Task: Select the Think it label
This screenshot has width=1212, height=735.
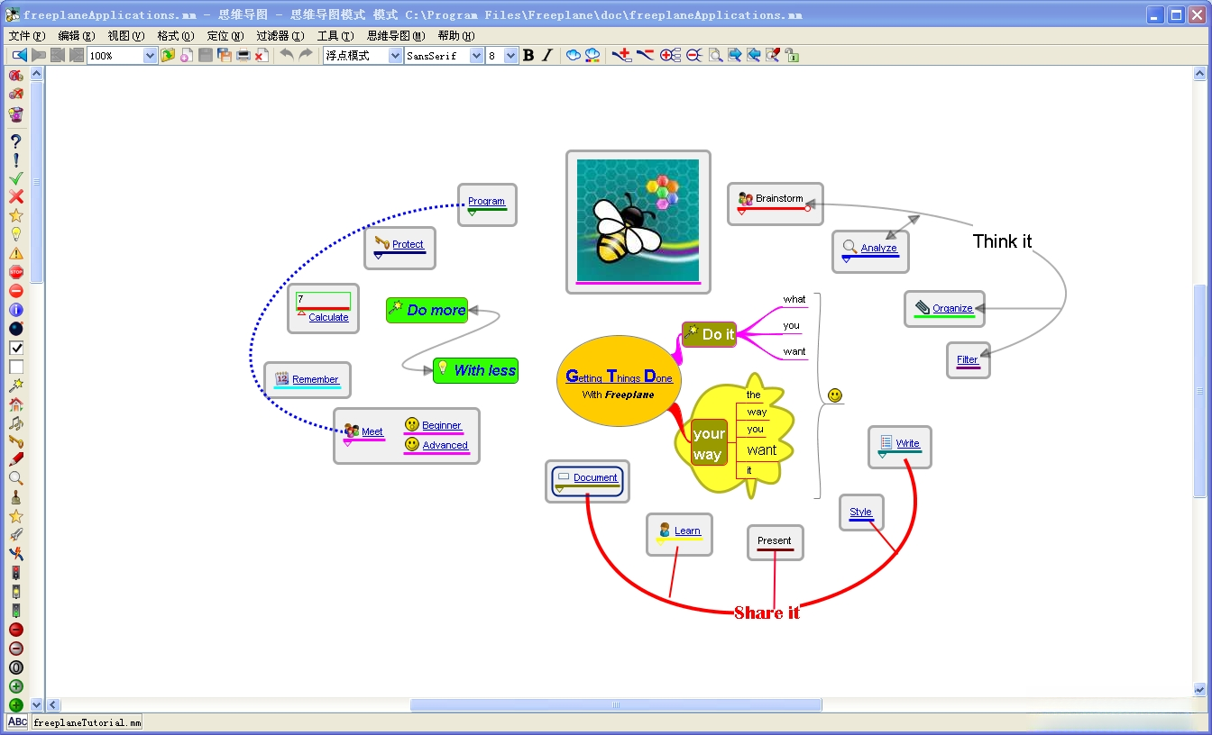Action: [1002, 241]
